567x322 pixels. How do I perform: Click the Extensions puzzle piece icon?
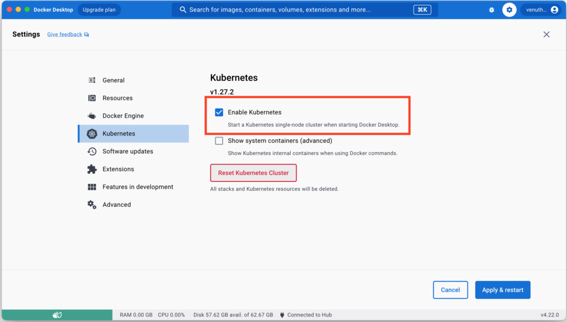(92, 169)
